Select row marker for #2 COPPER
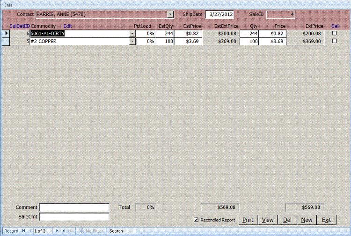The height and width of the screenshot is (236, 351). (x=6, y=41)
